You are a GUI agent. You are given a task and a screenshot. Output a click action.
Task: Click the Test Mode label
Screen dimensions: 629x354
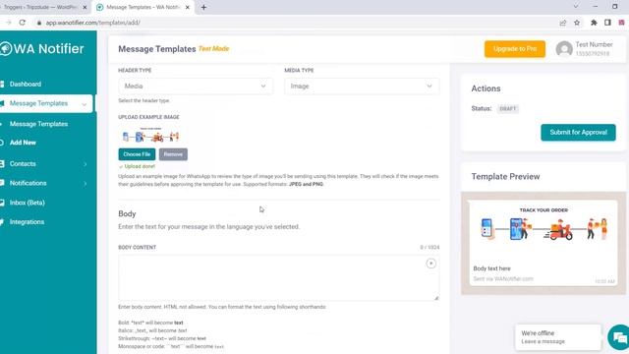[213, 48]
